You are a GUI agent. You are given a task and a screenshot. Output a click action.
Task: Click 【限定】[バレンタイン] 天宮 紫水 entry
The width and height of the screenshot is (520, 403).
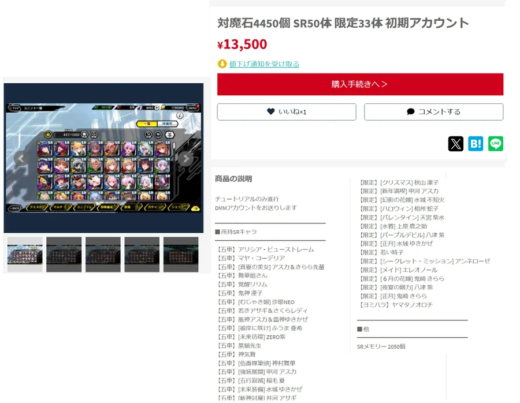[401, 218]
